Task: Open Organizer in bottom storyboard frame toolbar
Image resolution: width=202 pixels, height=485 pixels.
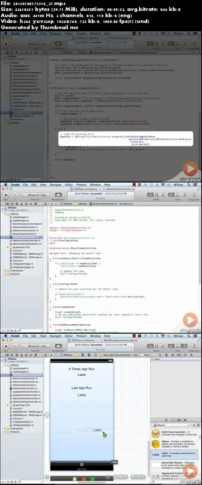Action: point(194,346)
